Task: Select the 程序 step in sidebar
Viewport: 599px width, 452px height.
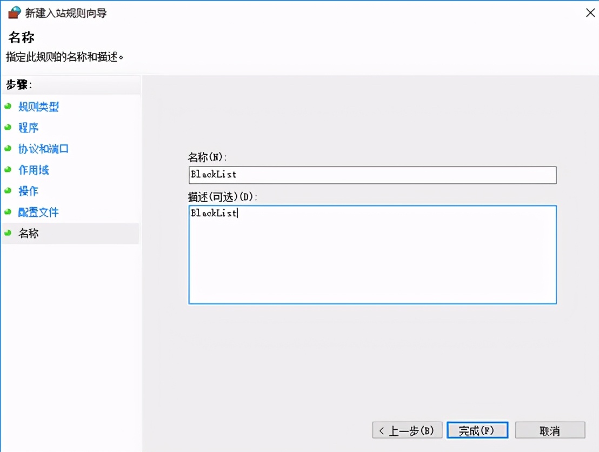Action: [28, 128]
